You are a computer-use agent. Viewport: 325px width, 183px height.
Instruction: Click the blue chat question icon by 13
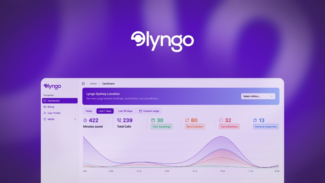tap(255, 120)
